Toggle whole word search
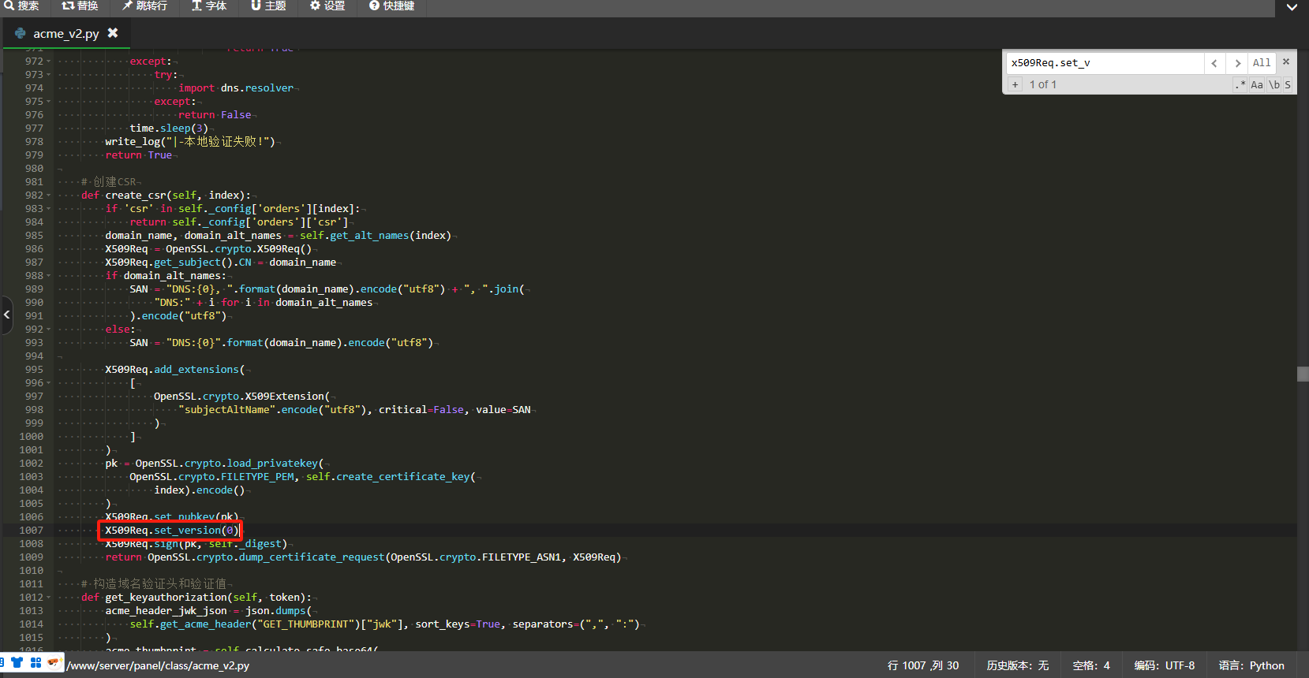1309x678 pixels. [x=1273, y=84]
